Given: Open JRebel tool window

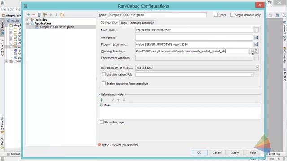Looking at the screenshot, I should [2, 144].
